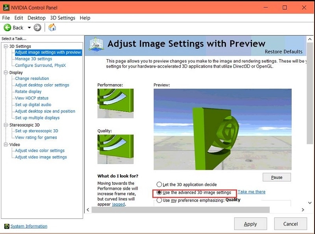
Task: Select "Use the advanced 3D image settings"
Action: [160, 192]
